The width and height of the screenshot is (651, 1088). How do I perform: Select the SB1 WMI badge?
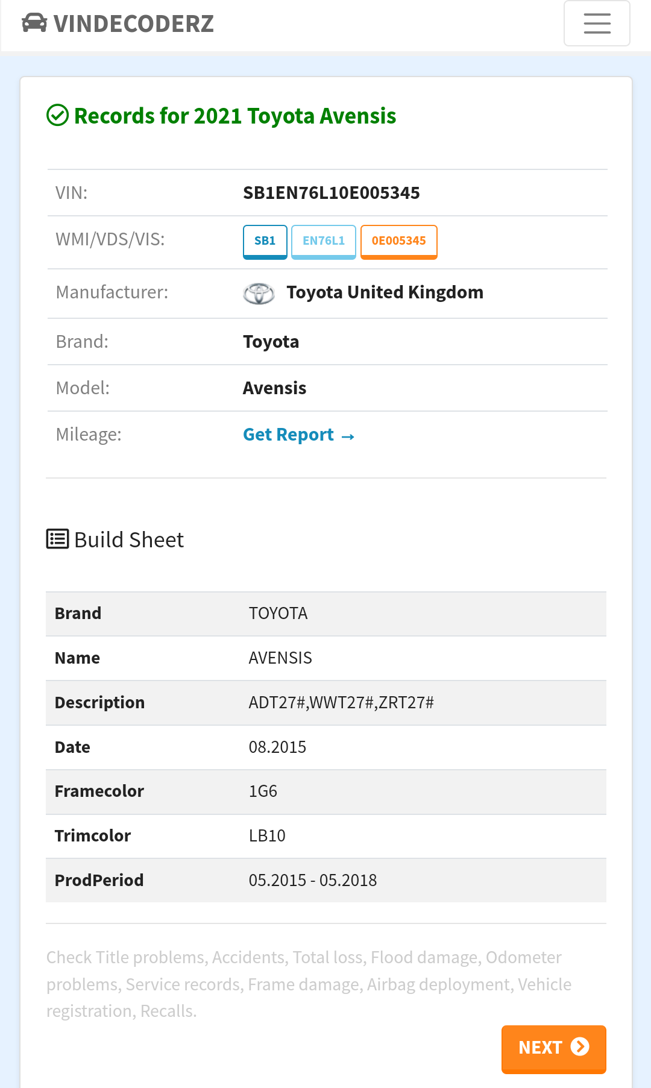point(265,241)
